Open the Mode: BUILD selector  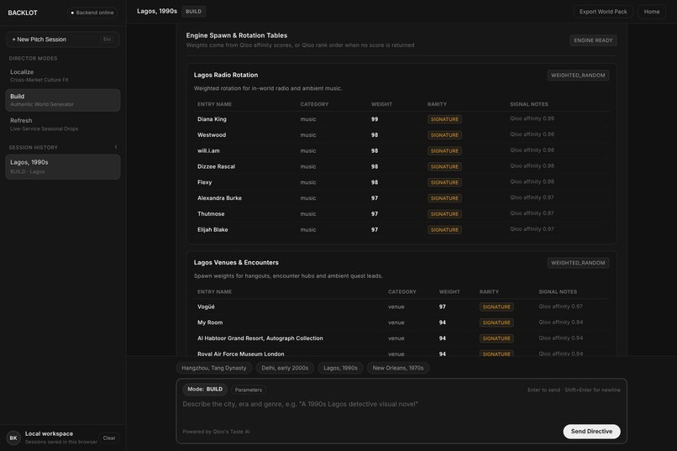[205, 390]
